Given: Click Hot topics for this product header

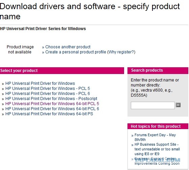Looking at the screenshot, I should [x=158, y=126].
